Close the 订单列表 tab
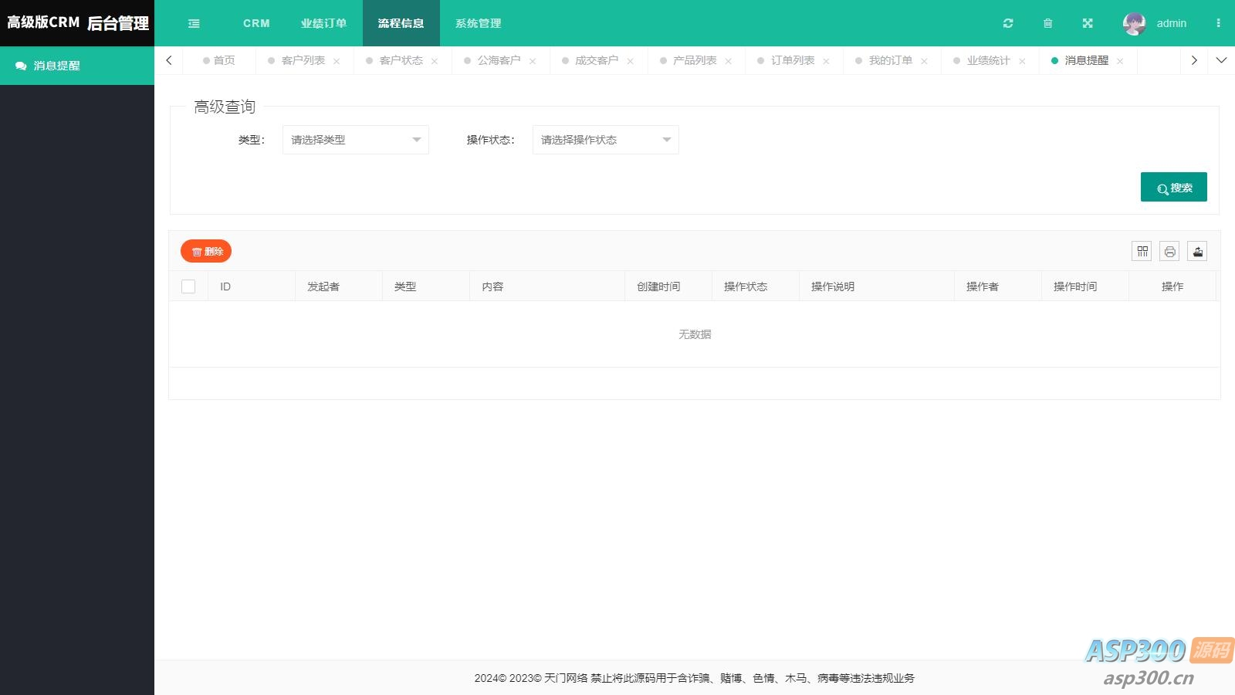This screenshot has height=695, width=1235. click(x=826, y=61)
